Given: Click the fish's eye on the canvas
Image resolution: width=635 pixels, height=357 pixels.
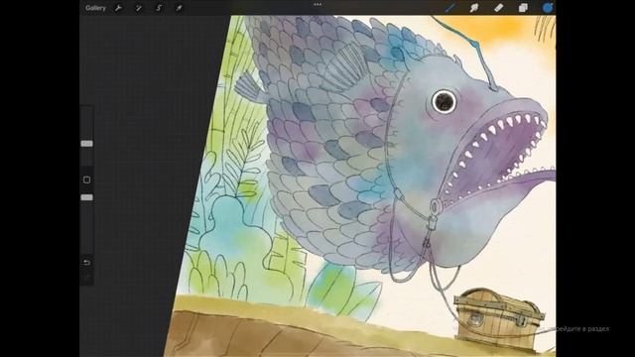Looking at the screenshot, I should 444,101.
